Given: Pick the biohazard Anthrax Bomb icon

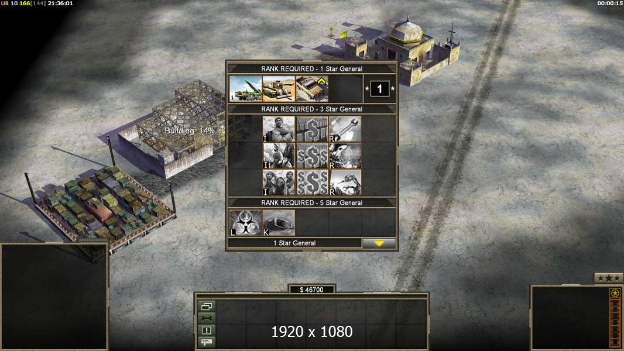Looking at the screenshot, I should (245, 223).
